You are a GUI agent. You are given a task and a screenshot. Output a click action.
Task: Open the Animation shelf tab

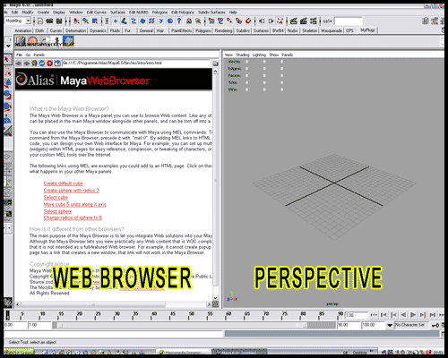tap(23, 30)
